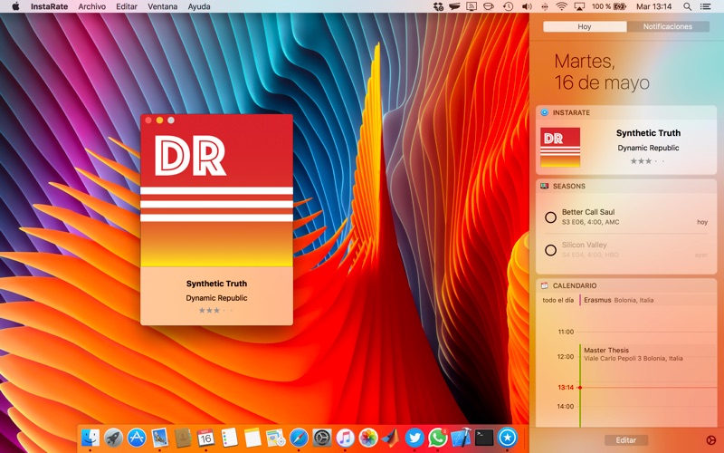Launch Terminal from the dock

coord(485,439)
